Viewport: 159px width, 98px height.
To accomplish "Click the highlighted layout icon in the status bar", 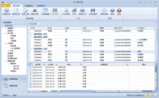I will click(148, 95).
